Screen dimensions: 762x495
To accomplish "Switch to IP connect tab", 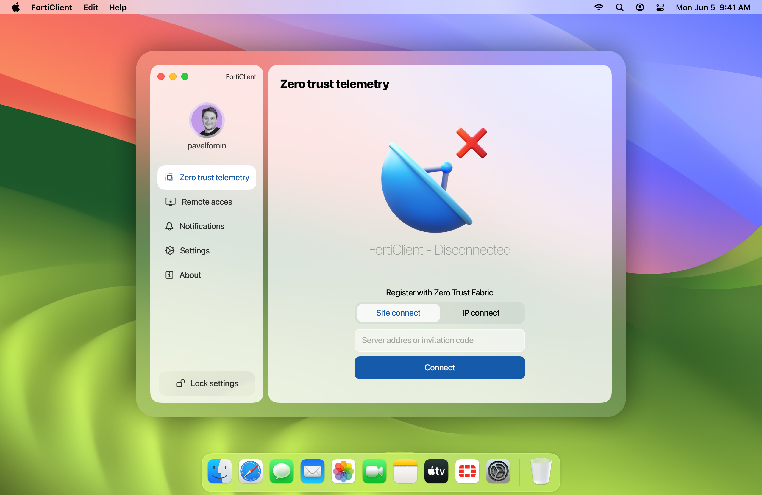I will click(x=481, y=313).
